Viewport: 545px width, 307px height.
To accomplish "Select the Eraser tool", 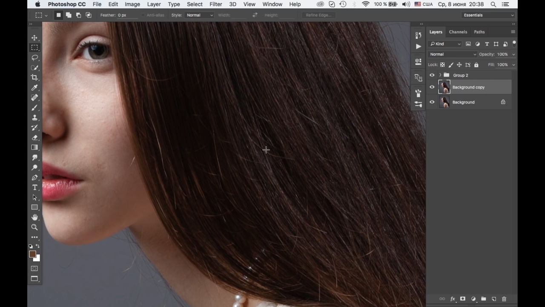I will pos(34,137).
